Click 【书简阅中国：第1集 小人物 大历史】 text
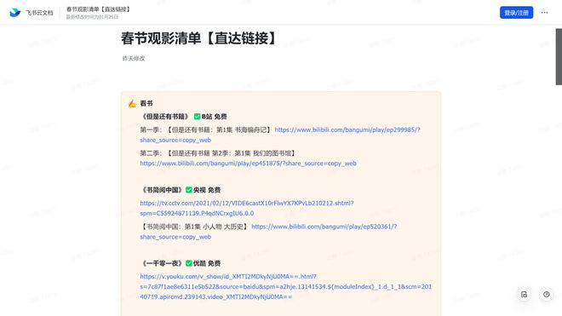This screenshot has width=562, height=316. point(194,227)
